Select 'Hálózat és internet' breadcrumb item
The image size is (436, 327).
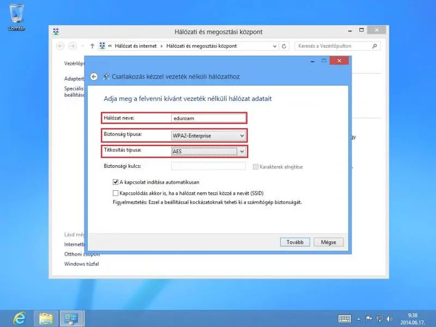pos(135,46)
